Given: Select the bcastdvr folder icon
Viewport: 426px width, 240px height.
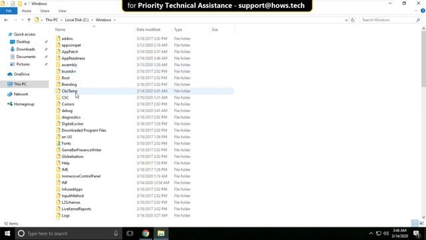Looking at the screenshot, I should tap(58, 71).
